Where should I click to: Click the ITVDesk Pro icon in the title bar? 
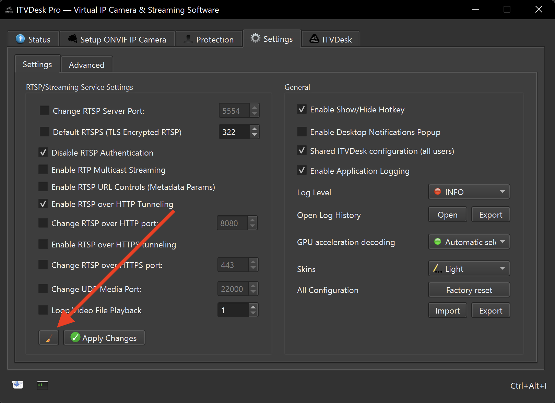[9, 10]
